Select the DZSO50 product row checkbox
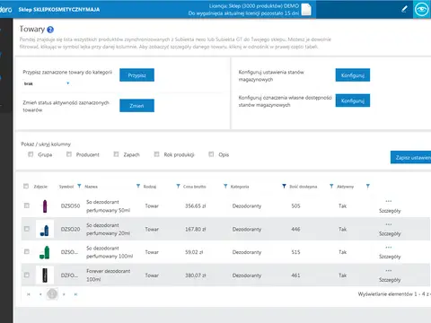 click(27, 205)
